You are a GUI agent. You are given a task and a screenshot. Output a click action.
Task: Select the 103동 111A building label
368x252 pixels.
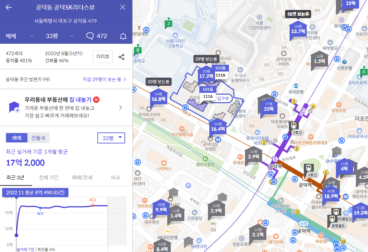coord(220,72)
